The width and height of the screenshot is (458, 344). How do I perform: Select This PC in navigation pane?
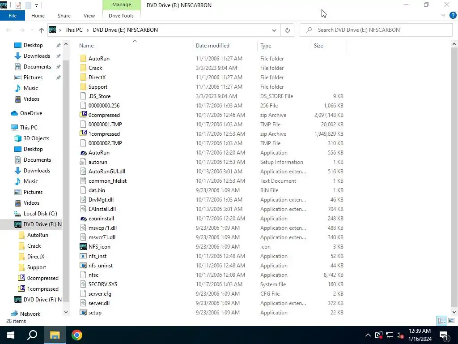point(29,128)
